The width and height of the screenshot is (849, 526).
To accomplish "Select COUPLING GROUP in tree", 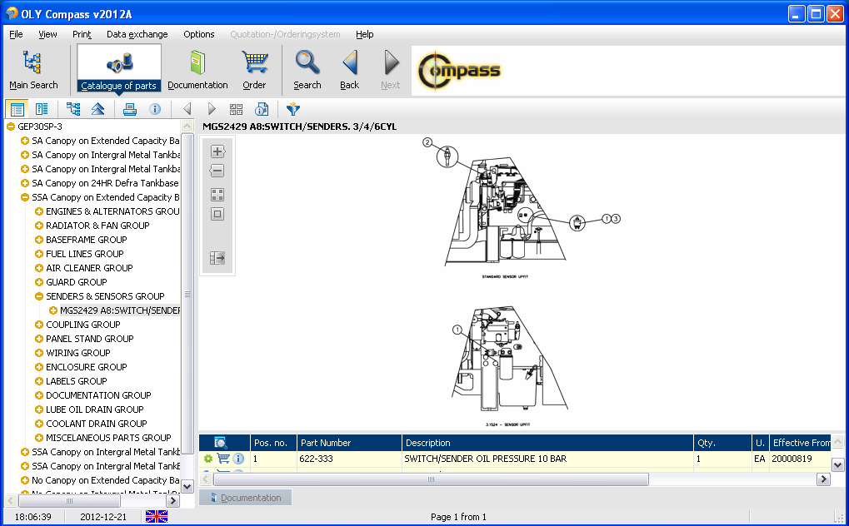I will (82, 325).
